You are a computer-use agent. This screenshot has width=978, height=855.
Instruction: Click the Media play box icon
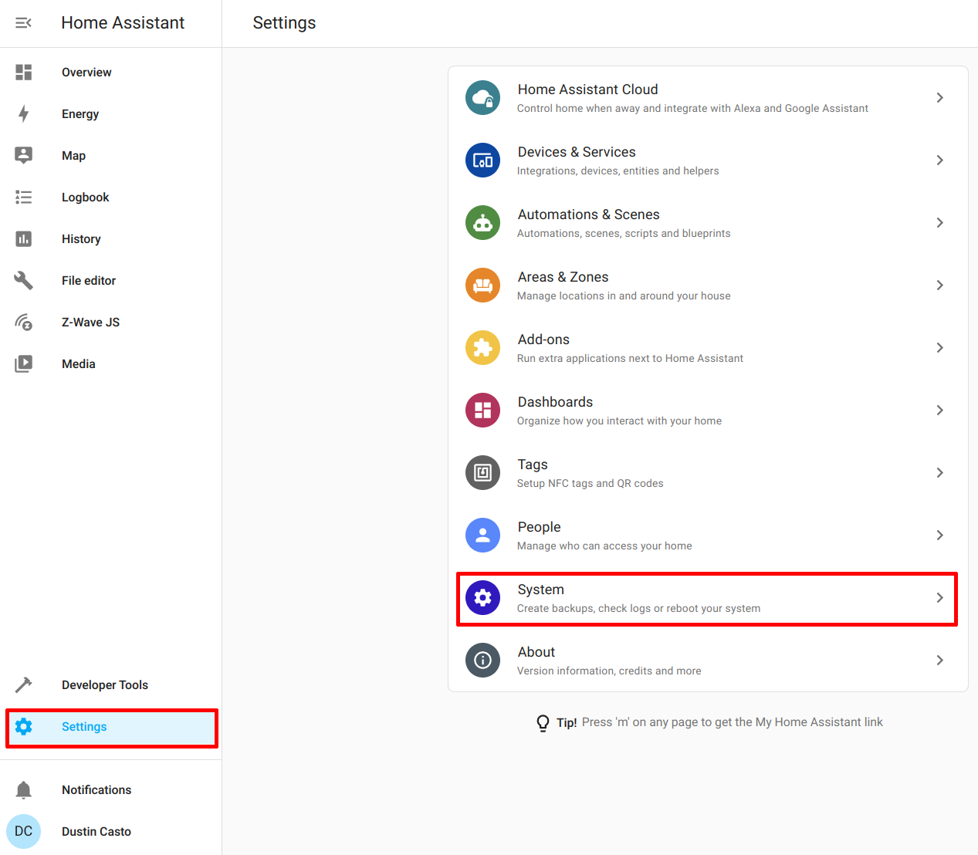click(24, 364)
